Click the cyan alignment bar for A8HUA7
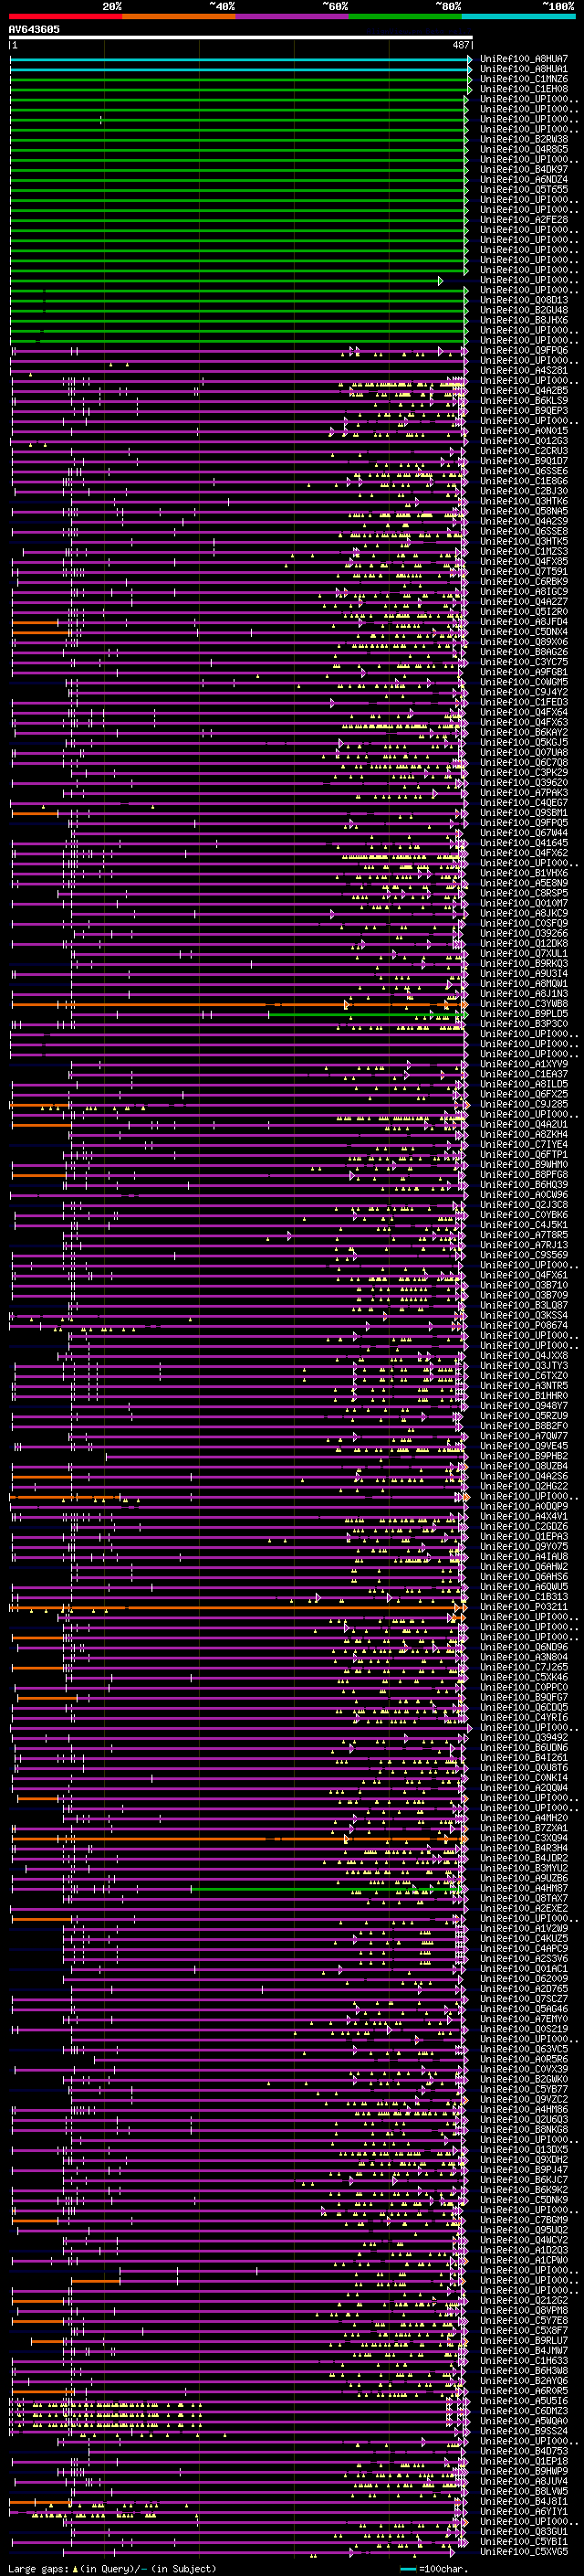The width and height of the screenshot is (584, 2576). tap(240, 59)
